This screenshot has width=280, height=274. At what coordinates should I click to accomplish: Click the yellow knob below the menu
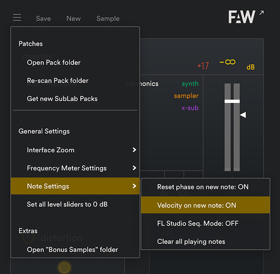pyautogui.click(x=64, y=267)
